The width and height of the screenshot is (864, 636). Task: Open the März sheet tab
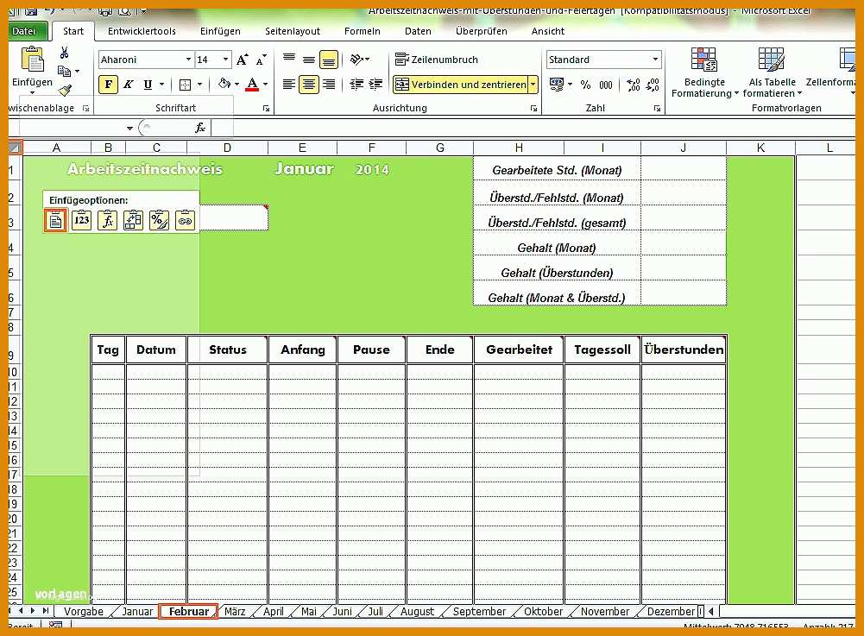[x=235, y=612]
